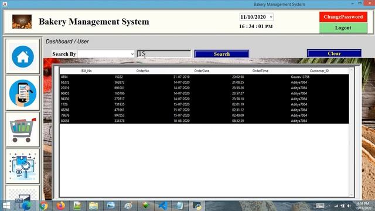Sort by OrderNo column header
The image size is (375, 211).
[143, 71]
